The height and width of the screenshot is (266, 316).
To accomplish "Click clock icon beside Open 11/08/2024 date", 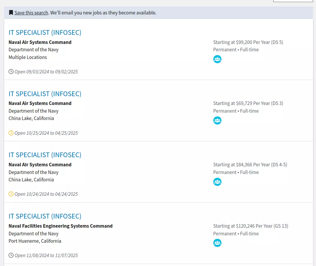I will tap(11, 255).
